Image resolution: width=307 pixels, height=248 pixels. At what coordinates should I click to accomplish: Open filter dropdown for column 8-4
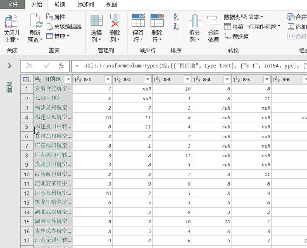(227, 79)
